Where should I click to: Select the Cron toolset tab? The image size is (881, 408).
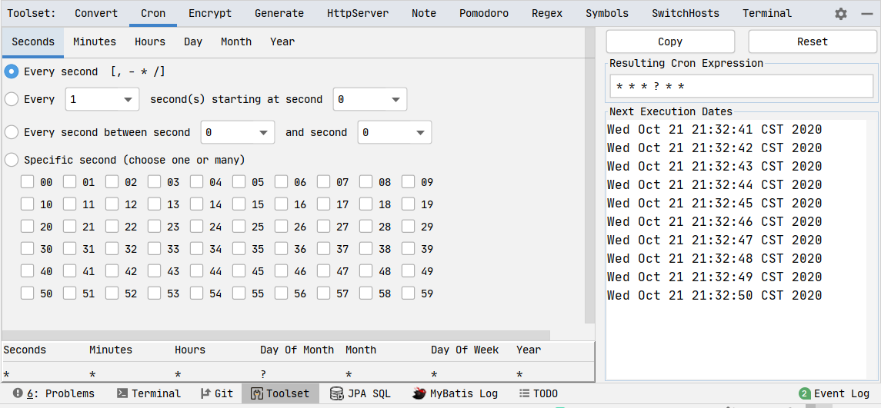coord(153,14)
